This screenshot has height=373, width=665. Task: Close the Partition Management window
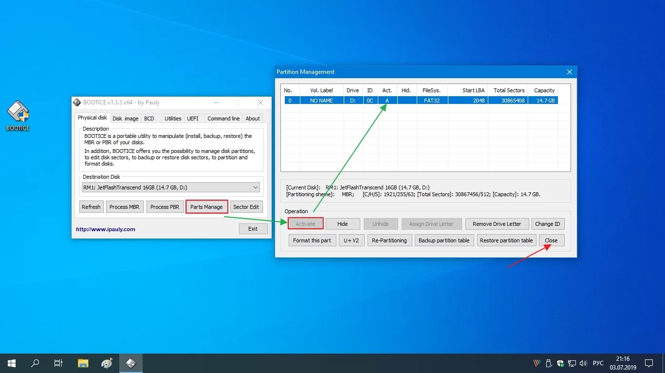point(570,72)
